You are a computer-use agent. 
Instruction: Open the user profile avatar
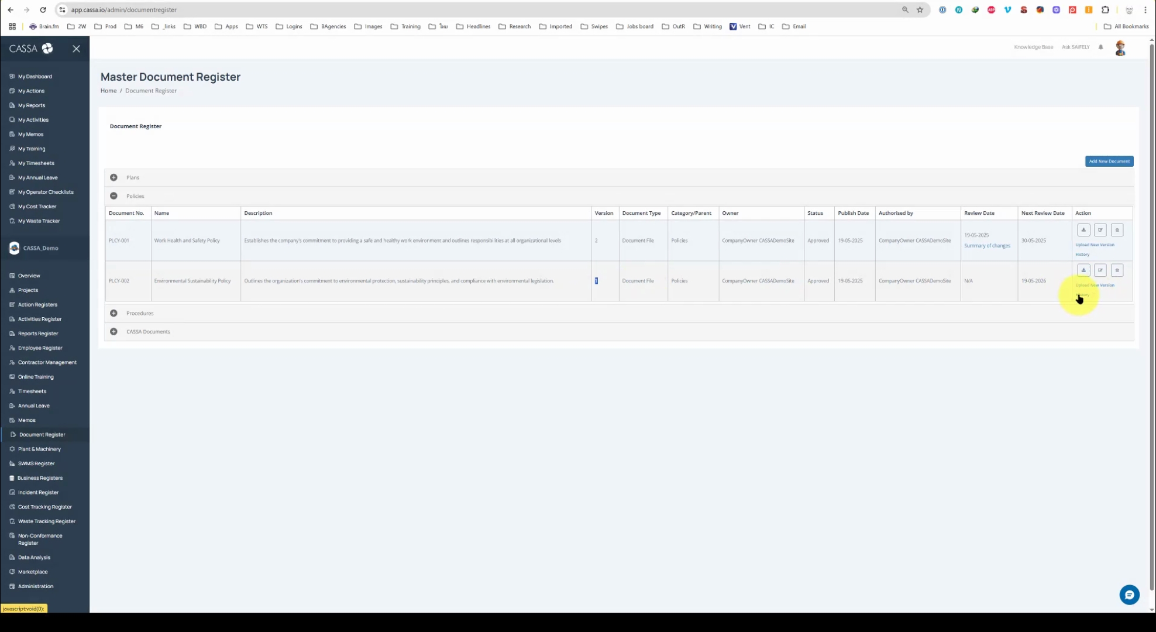(x=1120, y=49)
